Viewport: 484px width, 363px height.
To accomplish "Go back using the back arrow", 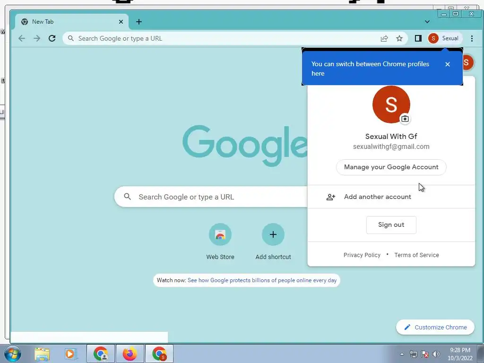I will click(x=22, y=38).
